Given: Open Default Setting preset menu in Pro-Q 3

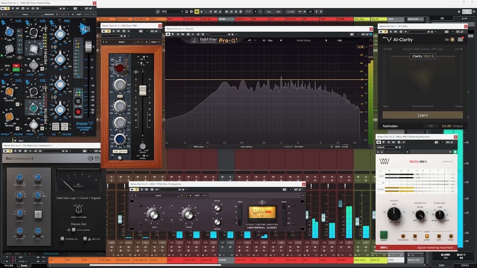Looking at the screenshot, I should 303,40.
